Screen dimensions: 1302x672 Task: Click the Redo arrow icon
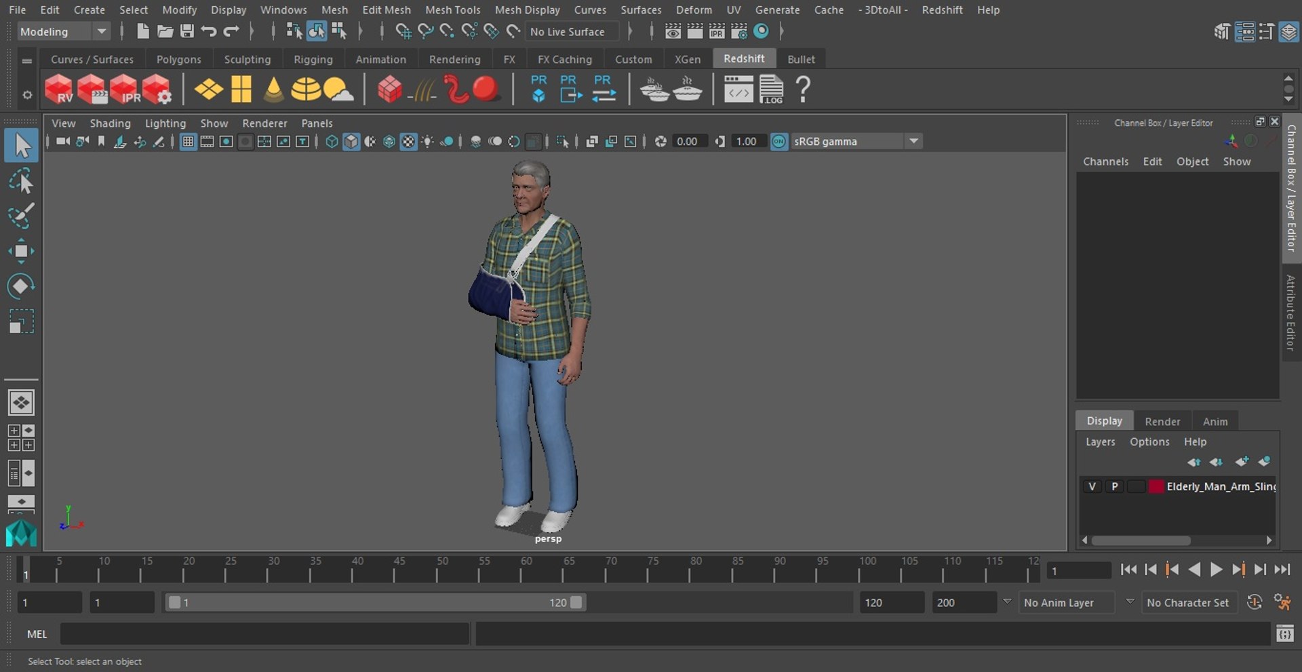[x=231, y=31]
